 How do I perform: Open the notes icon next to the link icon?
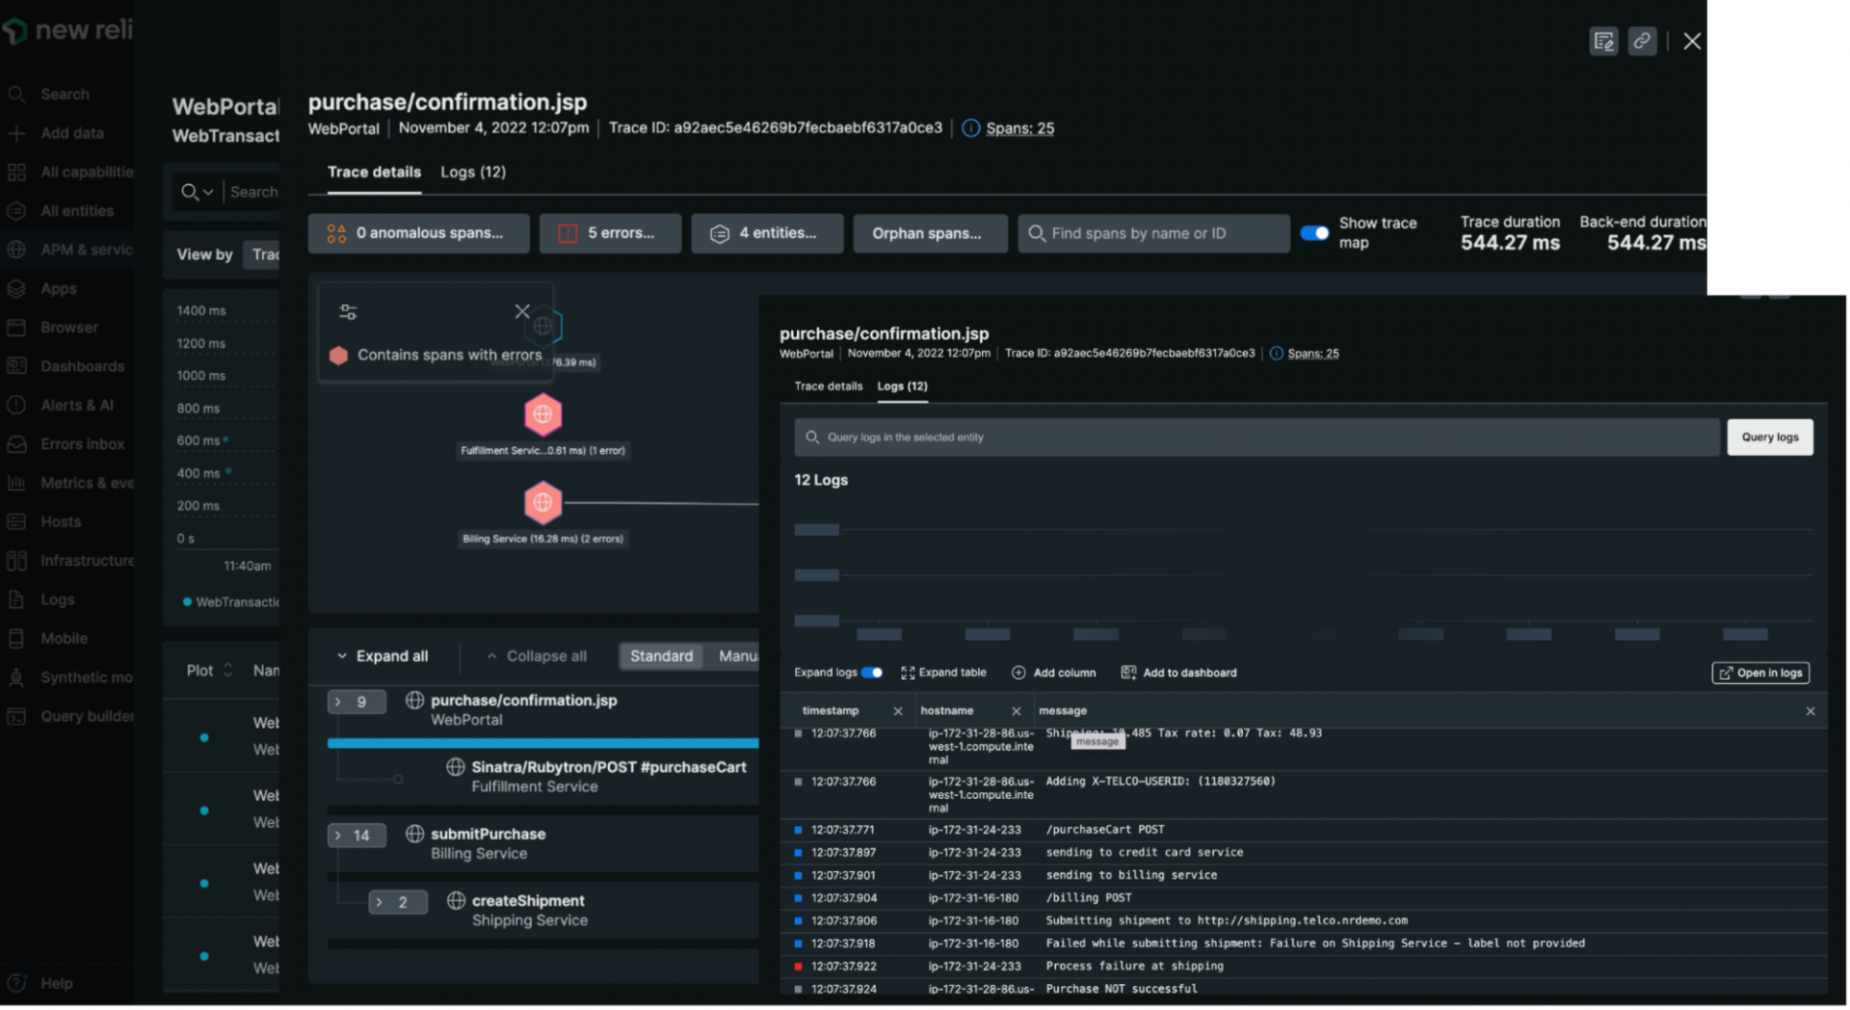pyautogui.click(x=1603, y=40)
